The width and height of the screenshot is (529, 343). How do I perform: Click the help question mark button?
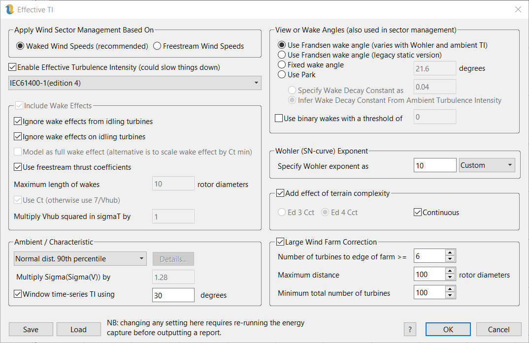pyautogui.click(x=410, y=329)
